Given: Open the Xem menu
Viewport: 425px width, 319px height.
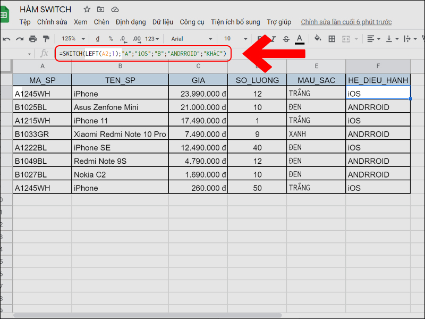Looking at the screenshot, I should click(81, 22).
